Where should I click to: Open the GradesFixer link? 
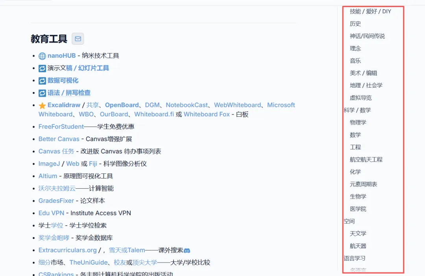[x=56, y=201]
